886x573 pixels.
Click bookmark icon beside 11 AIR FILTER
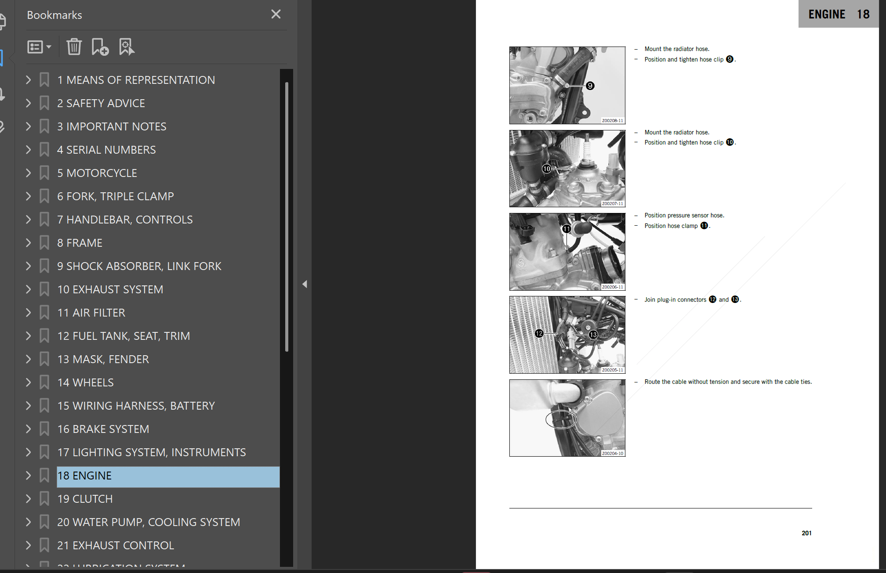click(x=44, y=313)
